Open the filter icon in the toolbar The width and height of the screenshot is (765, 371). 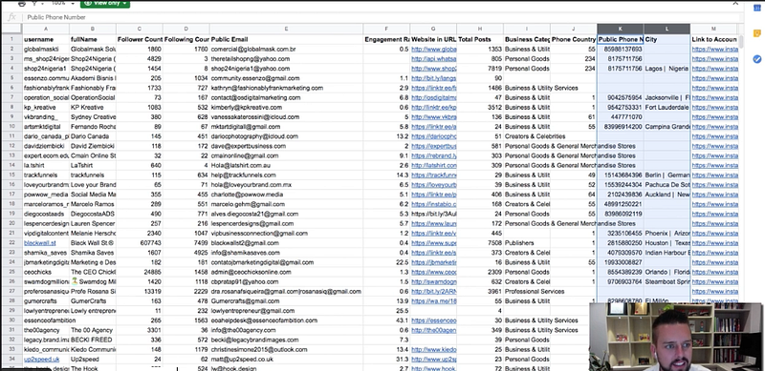(34, 4)
